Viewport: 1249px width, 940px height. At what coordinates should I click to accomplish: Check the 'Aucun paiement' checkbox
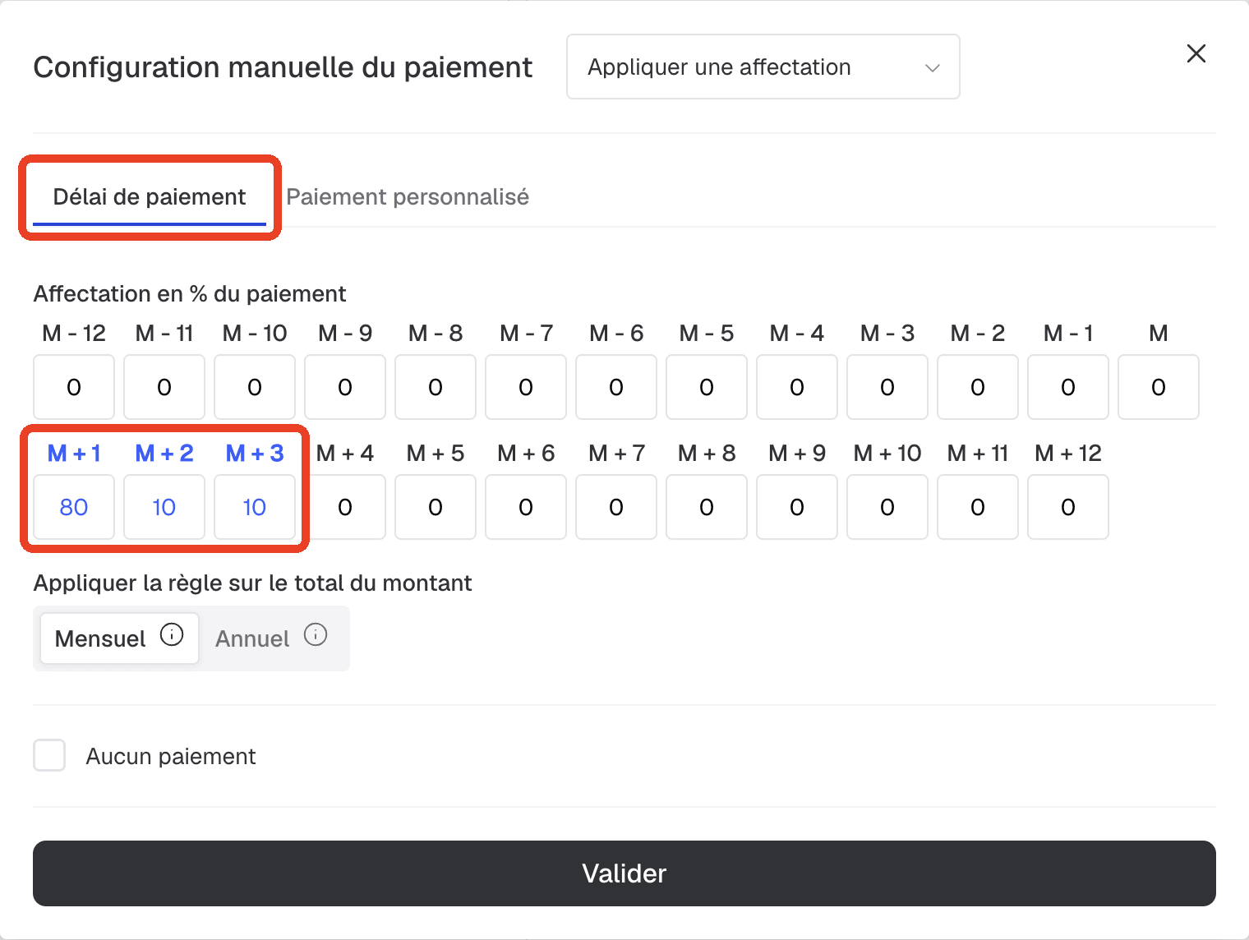[x=49, y=755]
